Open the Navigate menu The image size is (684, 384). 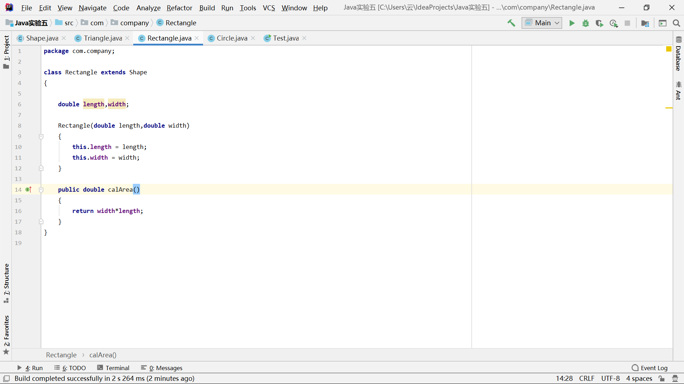click(93, 8)
